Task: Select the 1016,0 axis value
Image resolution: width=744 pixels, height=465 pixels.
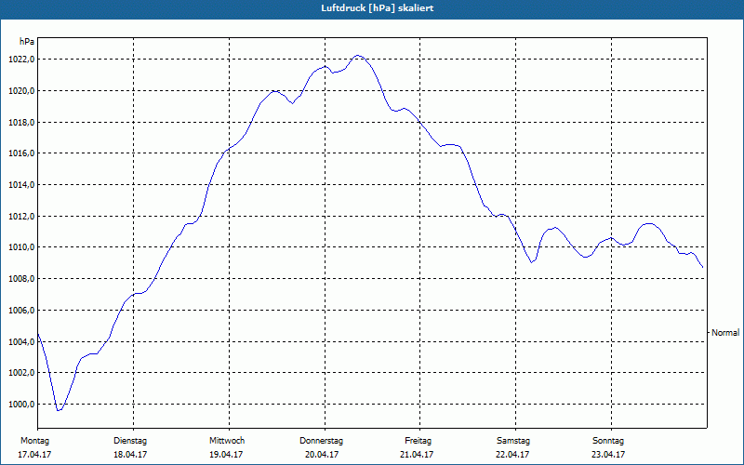Action: (21, 153)
